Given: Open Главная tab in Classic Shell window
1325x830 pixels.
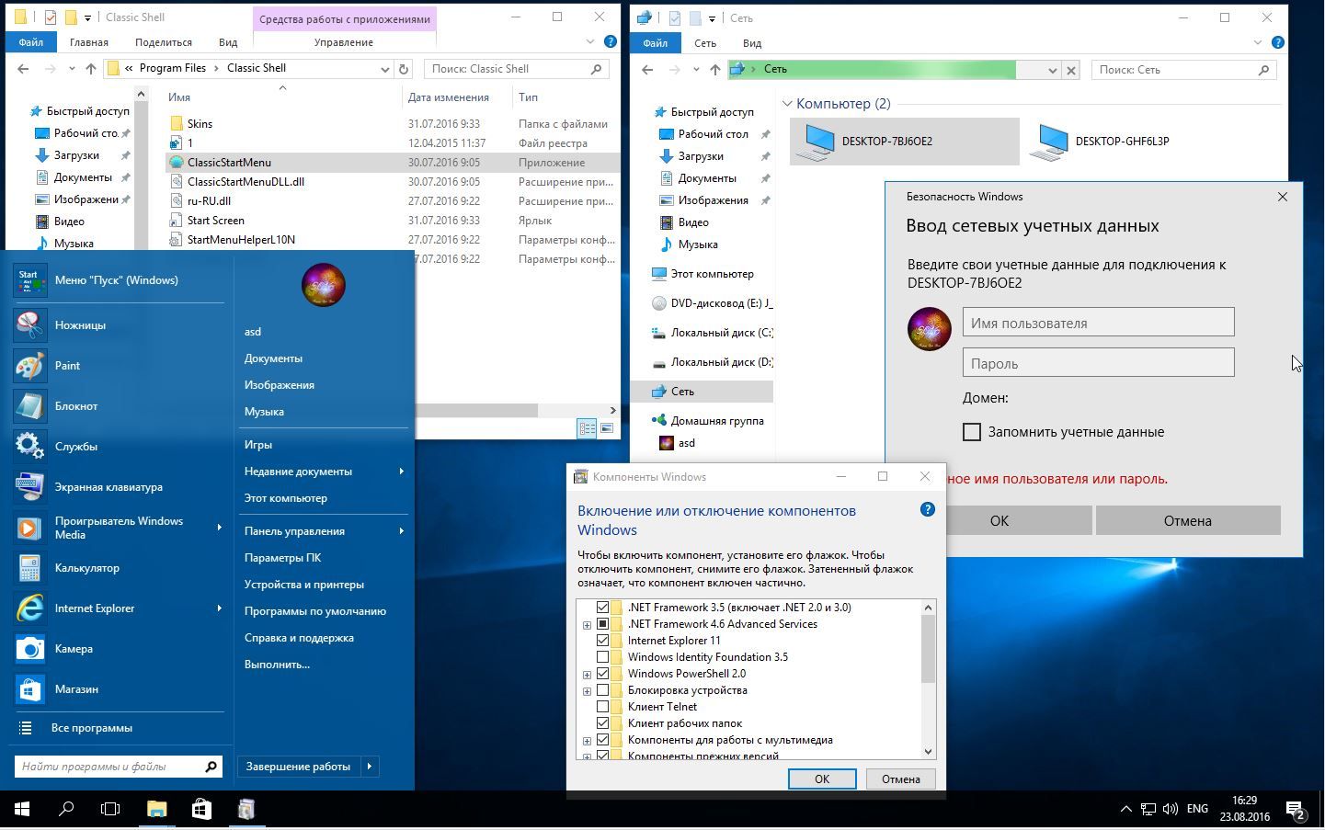Looking at the screenshot, I should pyautogui.click(x=89, y=42).
